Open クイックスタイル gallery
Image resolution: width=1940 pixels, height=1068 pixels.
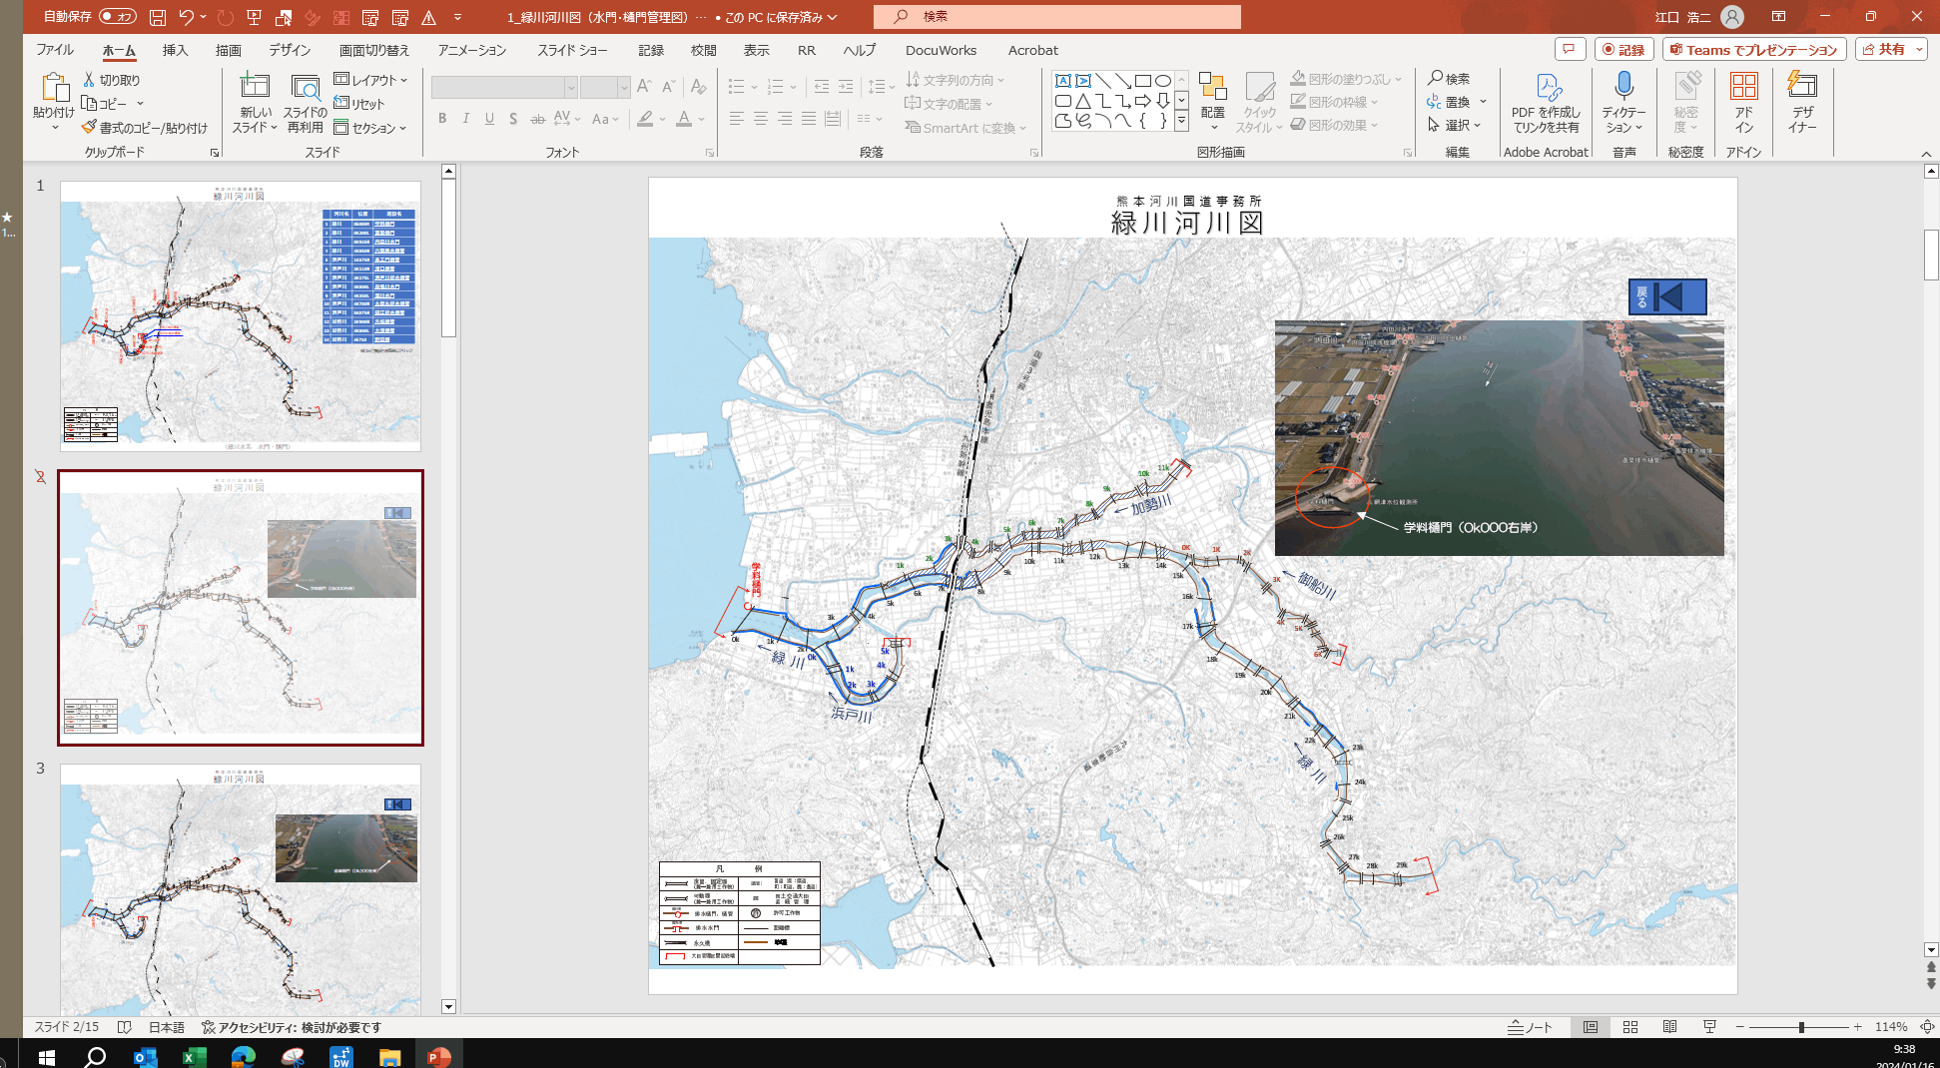[x=1259, y=102]
